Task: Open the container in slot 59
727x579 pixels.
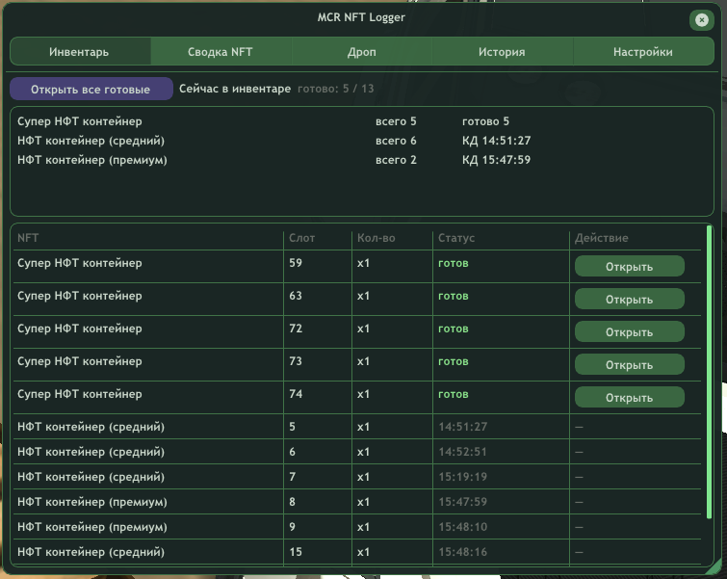Action: pyautogui.click(x=629, y=266)
